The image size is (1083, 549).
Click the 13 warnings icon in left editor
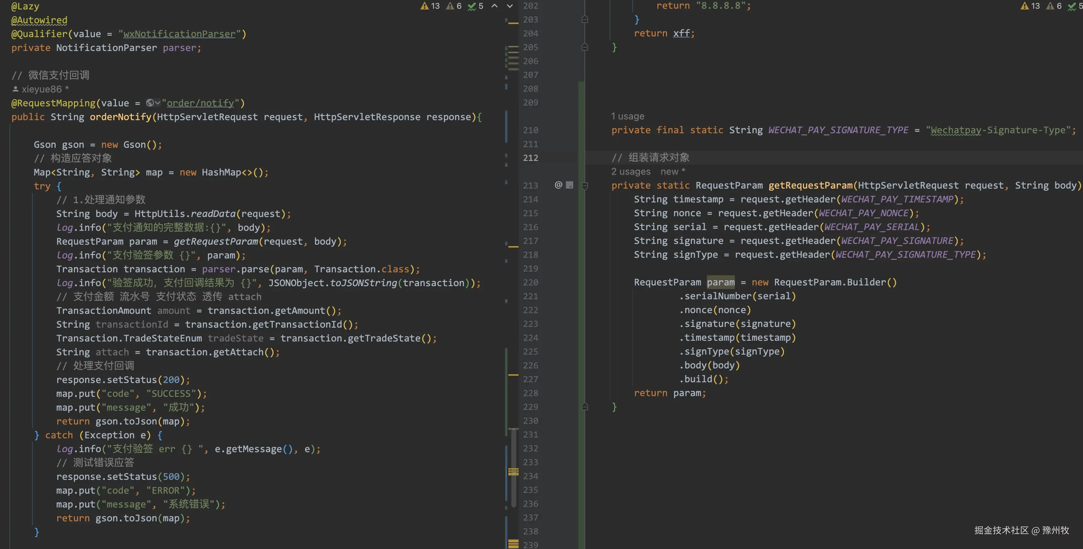point(425,6)
